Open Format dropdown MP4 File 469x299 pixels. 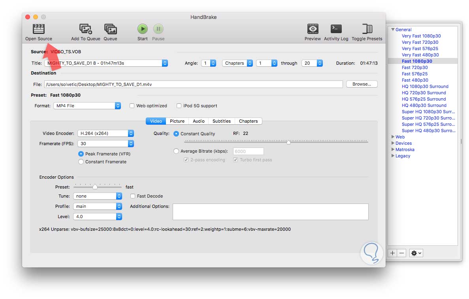(x=87, y=106)
